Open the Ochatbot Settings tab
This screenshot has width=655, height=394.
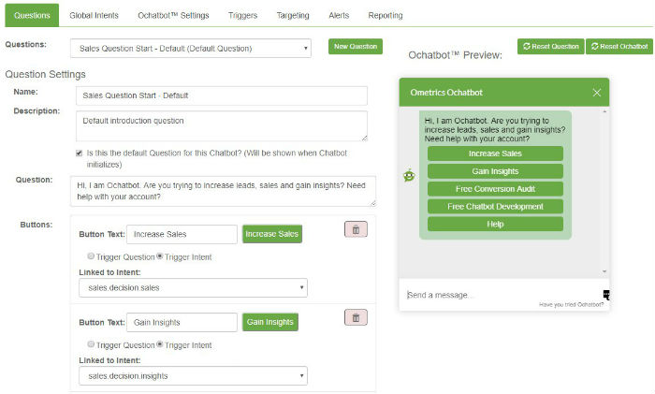tap(173, 16)
